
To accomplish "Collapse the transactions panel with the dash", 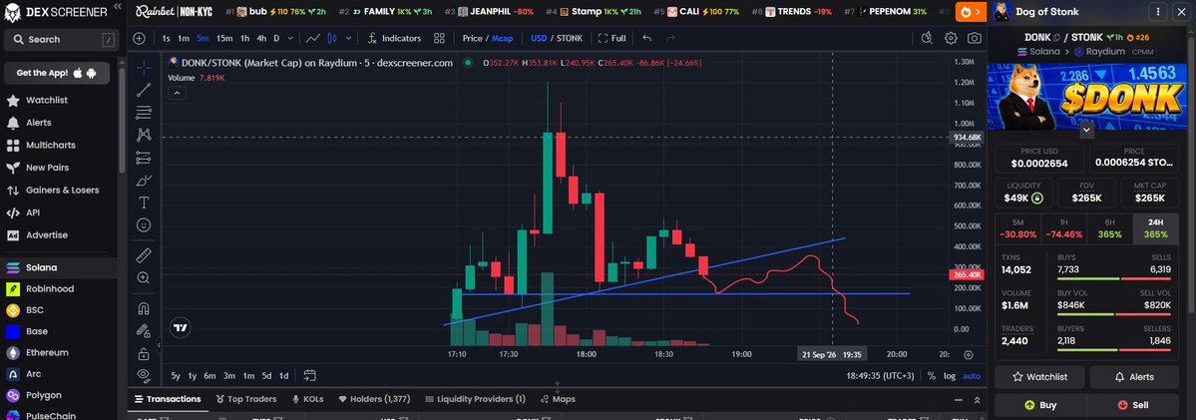I will tap(958, 399).
